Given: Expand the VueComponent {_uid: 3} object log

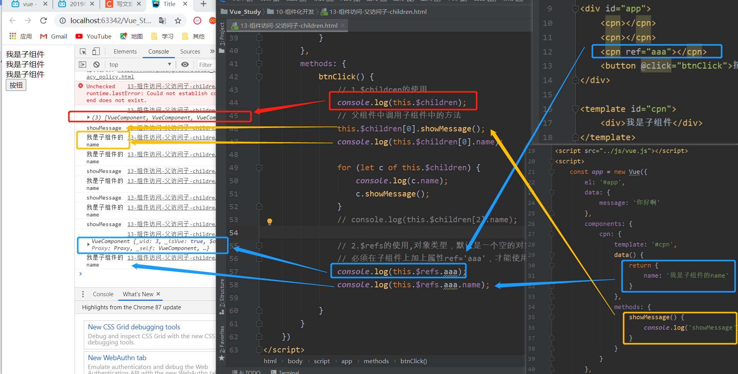Looking at the screenshot, I should click(x=88, y=244).
